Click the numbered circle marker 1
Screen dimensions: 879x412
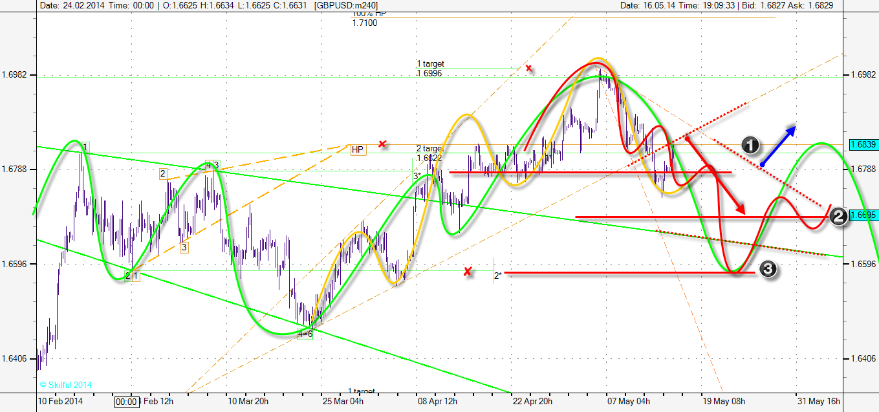pos(750,146)
